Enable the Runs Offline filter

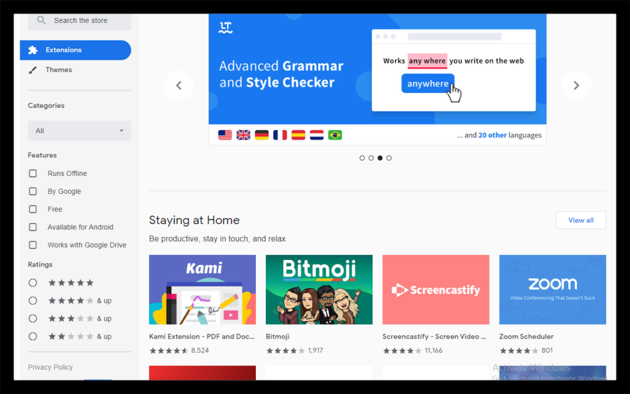[33, 173]
